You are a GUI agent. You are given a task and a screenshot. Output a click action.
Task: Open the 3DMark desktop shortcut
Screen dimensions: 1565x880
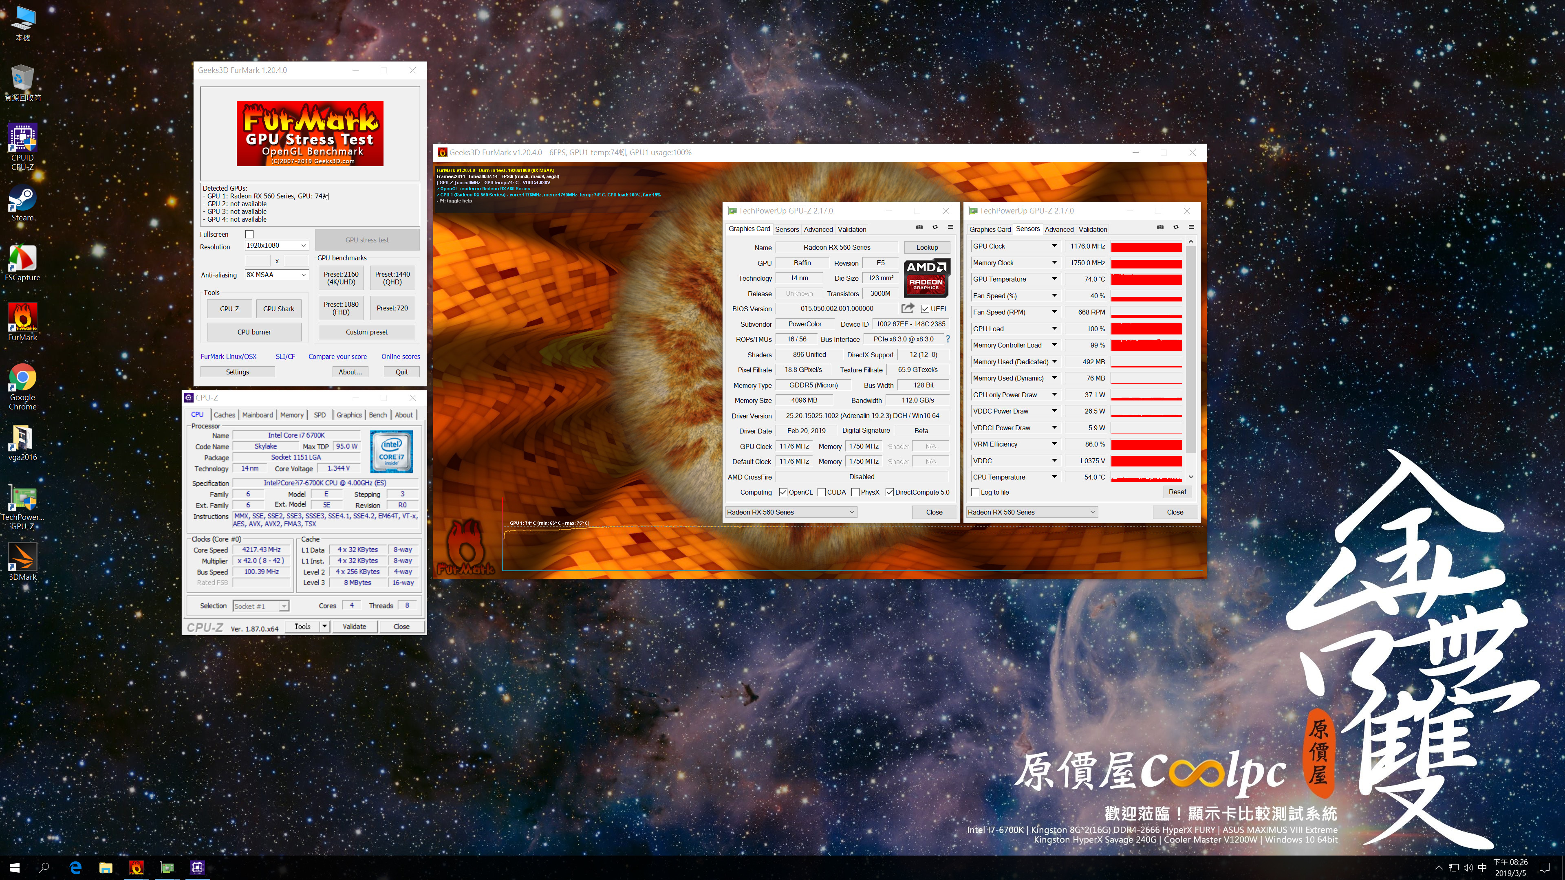tap(22, 562)
